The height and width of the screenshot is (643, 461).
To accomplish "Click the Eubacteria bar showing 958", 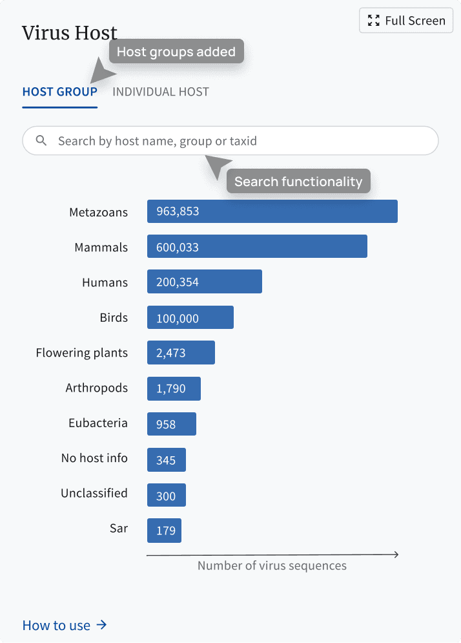I will click(172, 424).
